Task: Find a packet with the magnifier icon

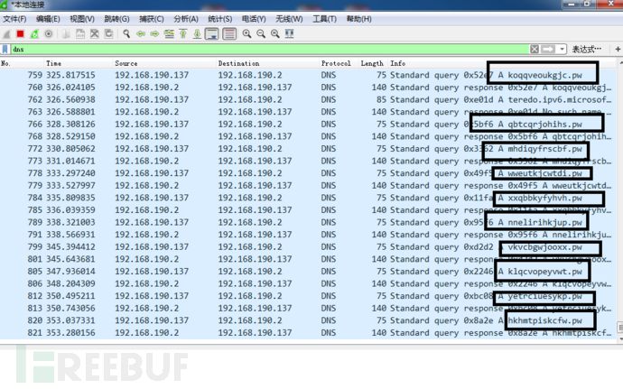Action: 126,34
